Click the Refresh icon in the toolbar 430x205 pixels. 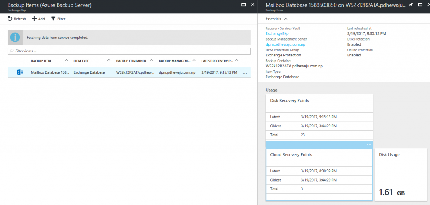click(10, 19)
